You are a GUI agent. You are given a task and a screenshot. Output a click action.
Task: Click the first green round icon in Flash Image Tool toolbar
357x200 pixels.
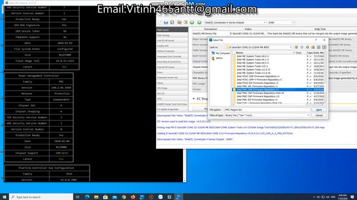[x=192, y=22]
